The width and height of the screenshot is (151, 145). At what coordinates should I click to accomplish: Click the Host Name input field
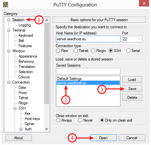pyautogui.click(x=88, y=39)
